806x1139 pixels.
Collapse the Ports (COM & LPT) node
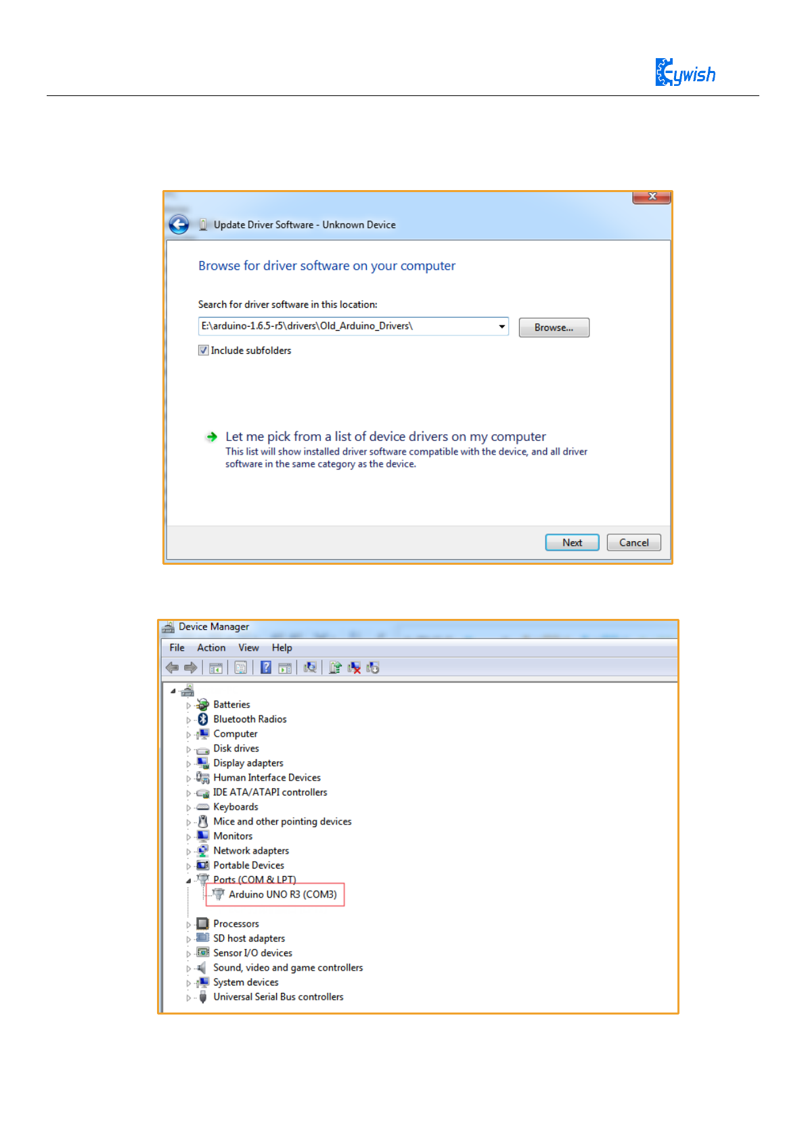(188, 880)
